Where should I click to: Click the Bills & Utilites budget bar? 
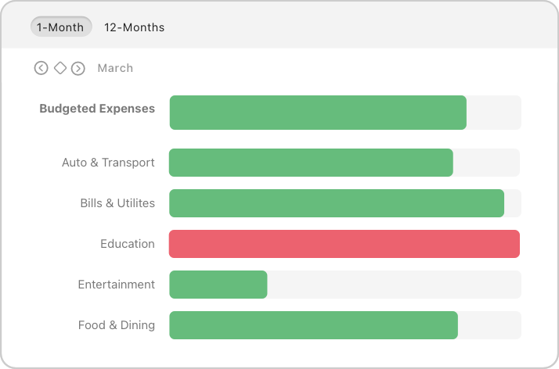coord(337,203)
